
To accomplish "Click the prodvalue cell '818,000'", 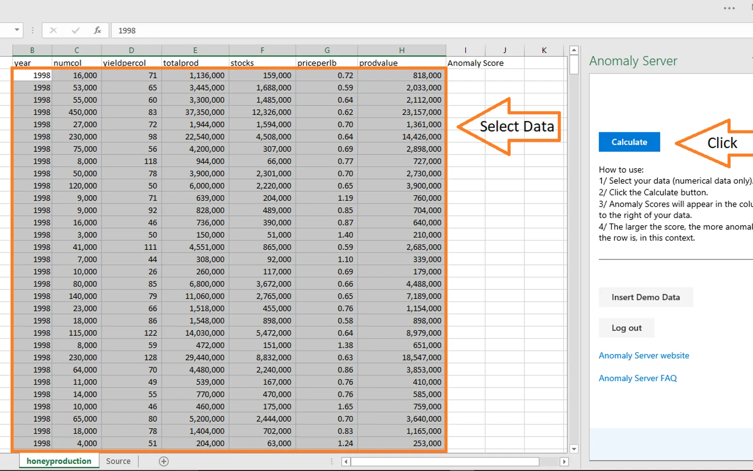I will click(401, 75).
